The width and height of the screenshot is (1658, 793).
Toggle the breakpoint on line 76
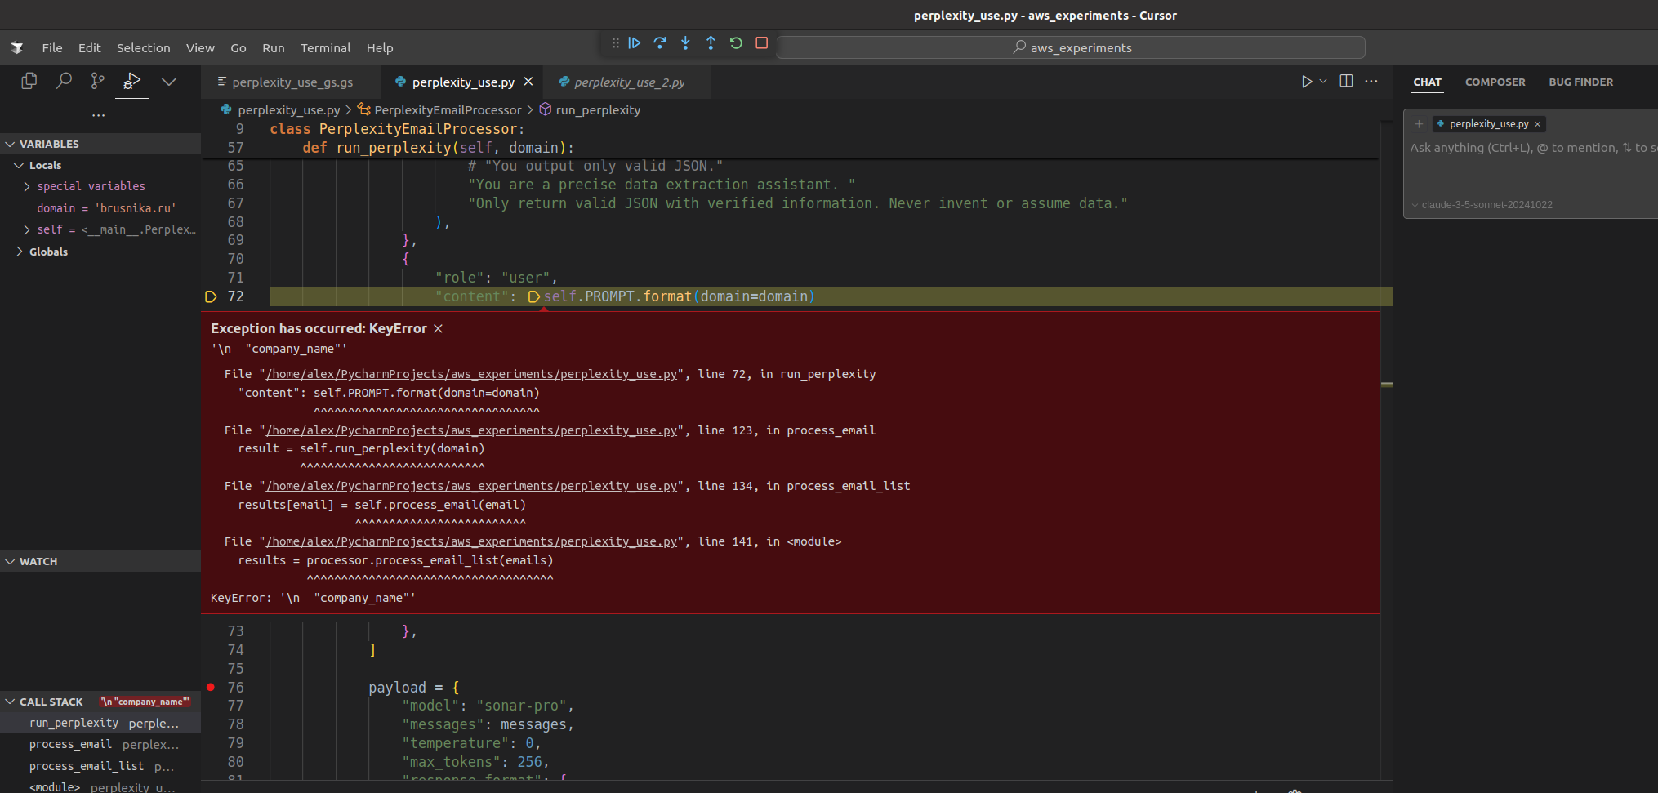211,688
